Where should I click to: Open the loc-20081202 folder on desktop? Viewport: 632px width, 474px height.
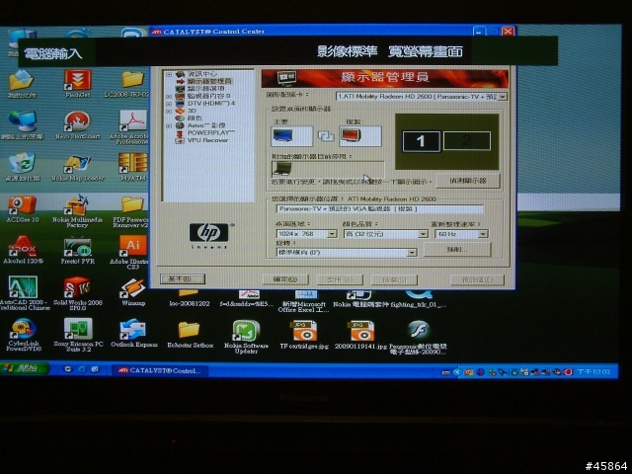190,297
